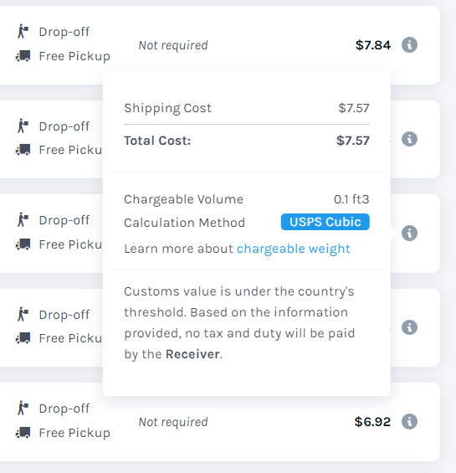
Task: Select the $6.92 shipping rate
Action: click(x=372, y=422)
